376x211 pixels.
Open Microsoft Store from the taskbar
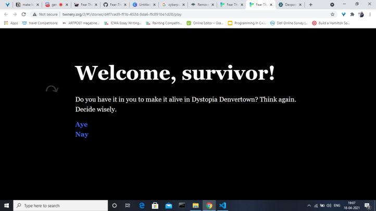point(155,205)
